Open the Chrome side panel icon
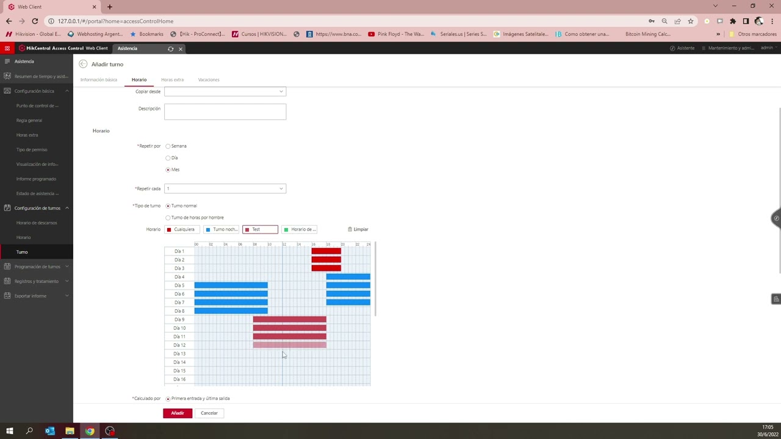 click(x=746, y=21)
